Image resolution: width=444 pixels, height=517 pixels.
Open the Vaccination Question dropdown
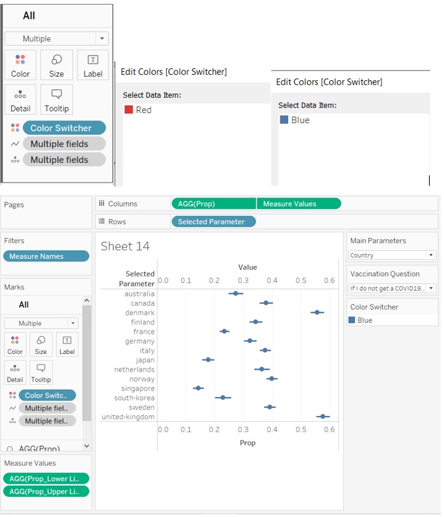click(x=392, y=288)
